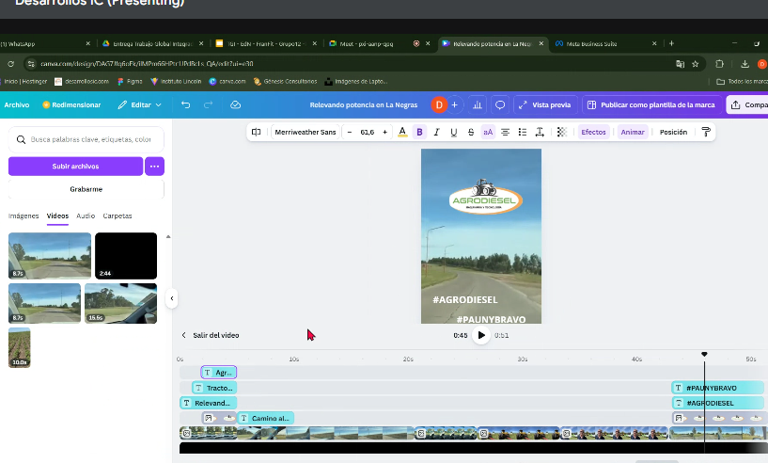Open the Merriweather Sans font dropdown
Image resolution: width=768 pixels, height=463 pixels.
tap(306, 132)
